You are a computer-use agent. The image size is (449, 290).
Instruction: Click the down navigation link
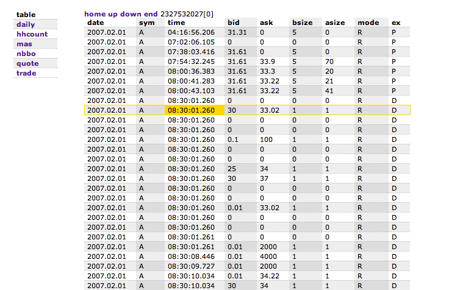131,14
